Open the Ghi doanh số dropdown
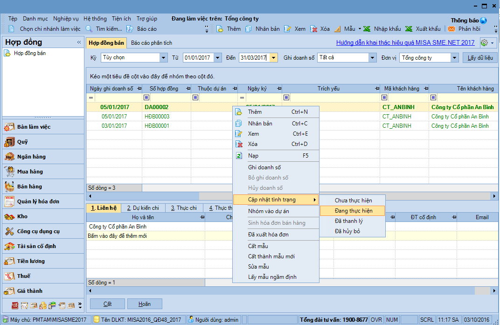This screenshot has height=325, width=500. (x=372, y=58)
